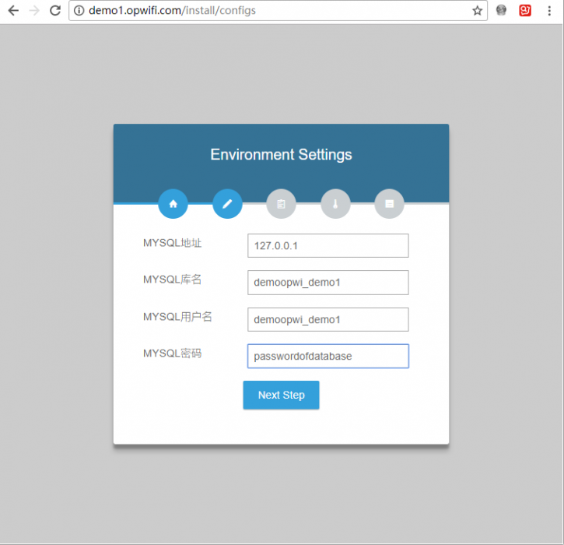Click the MYSQL用户名 input field

[328, 320]
